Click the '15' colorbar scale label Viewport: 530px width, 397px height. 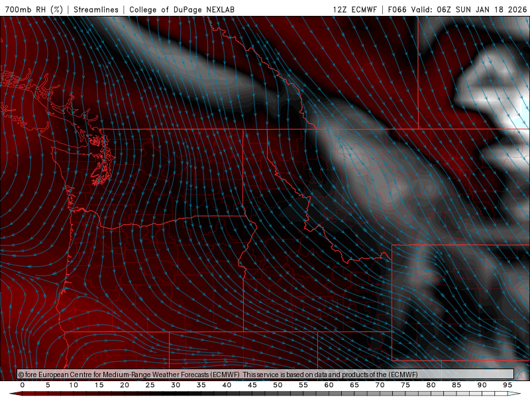tap(99, 385)
